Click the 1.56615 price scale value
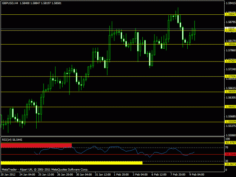236x177 pixels. coord(231,88)
